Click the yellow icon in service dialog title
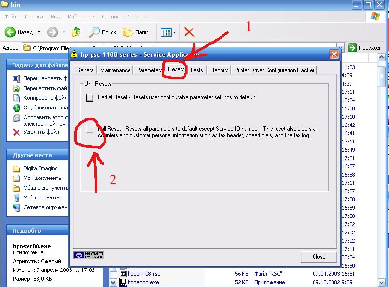Image resolution: width=389 pixels, height=287 pixels. click(x=74, y=54)
